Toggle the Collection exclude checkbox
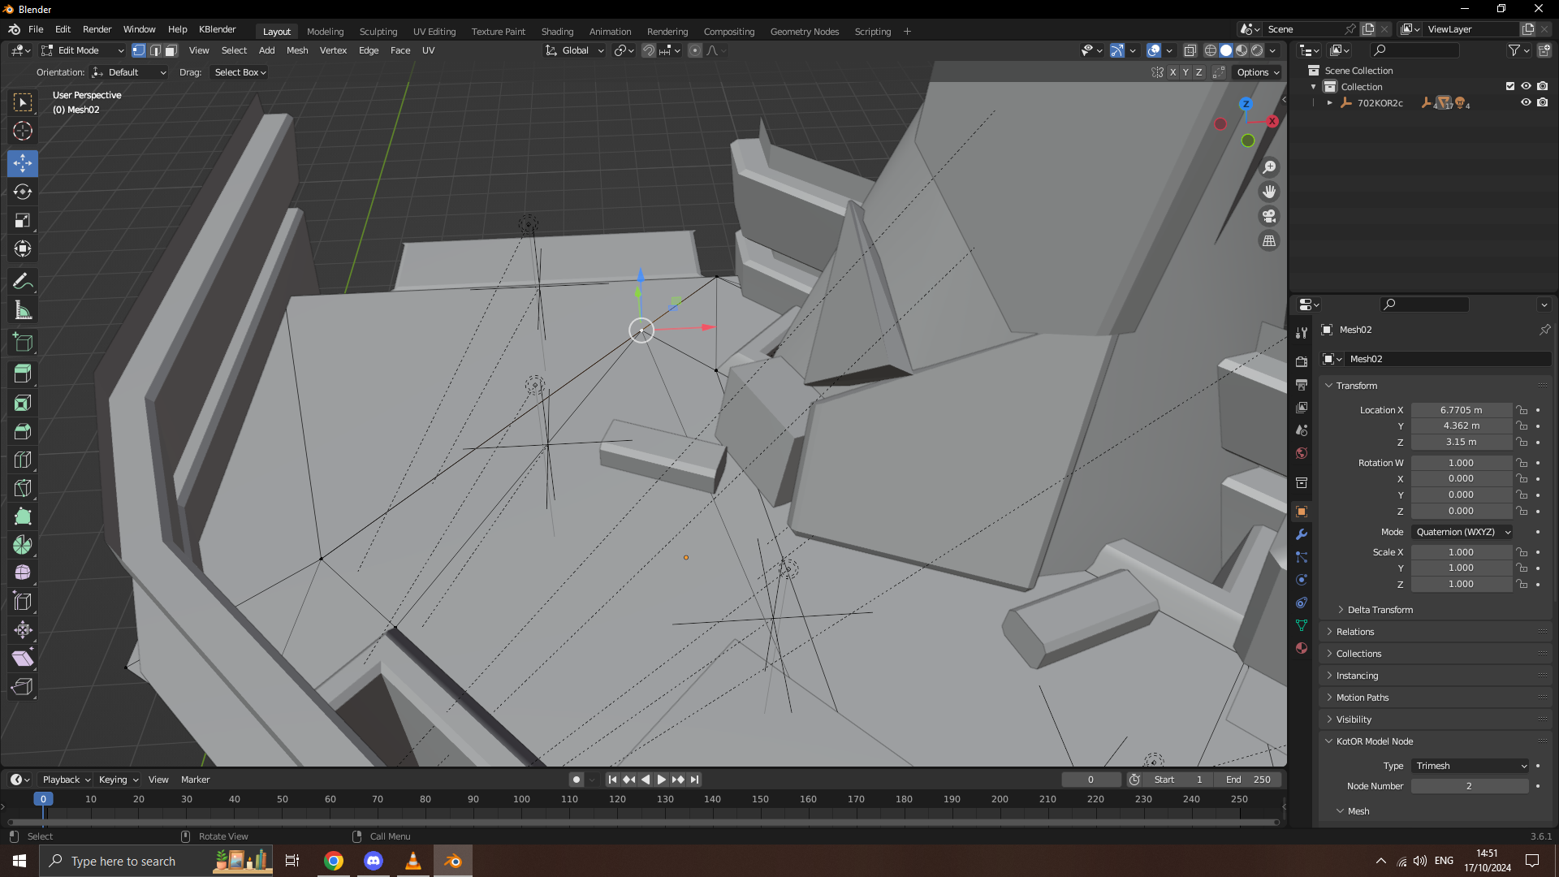1559x877 pixels. (x=1510, y=86)
